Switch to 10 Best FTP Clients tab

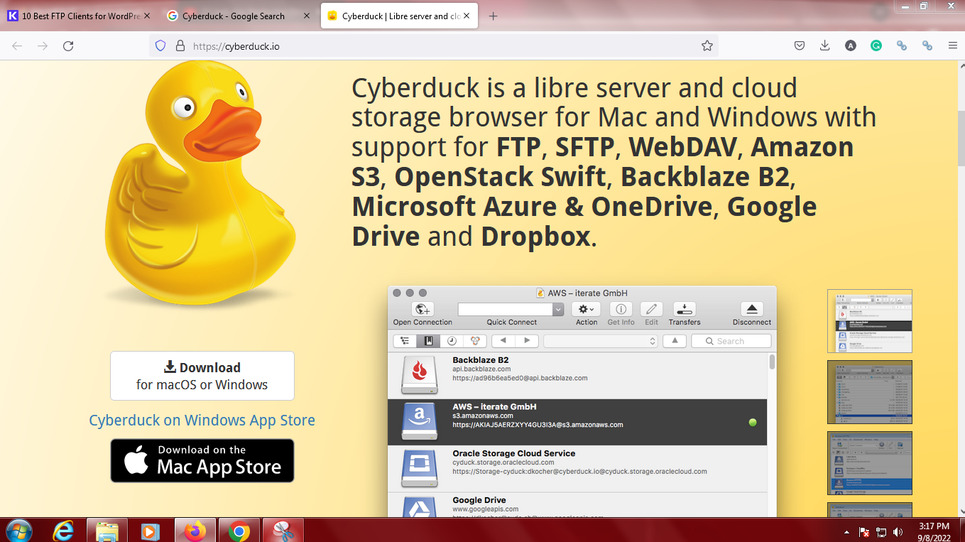[79, 16]
